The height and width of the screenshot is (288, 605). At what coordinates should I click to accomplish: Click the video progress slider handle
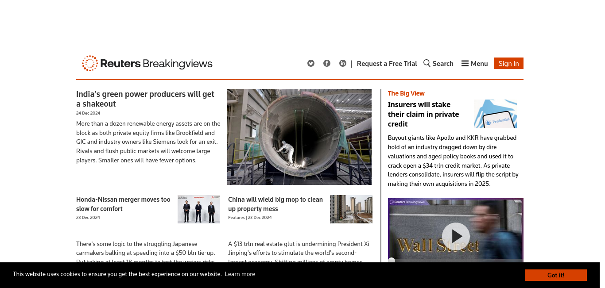[392, 260]
